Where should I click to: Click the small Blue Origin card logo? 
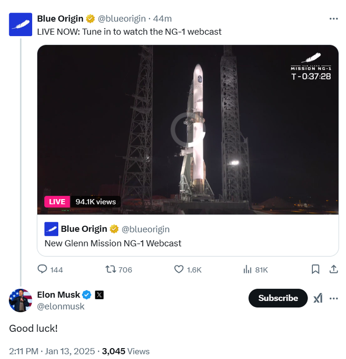51,229
